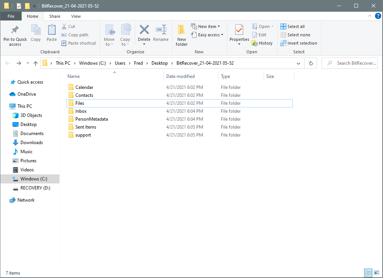Open Downloads in navigation pane
383x278 pixels.
28,143
